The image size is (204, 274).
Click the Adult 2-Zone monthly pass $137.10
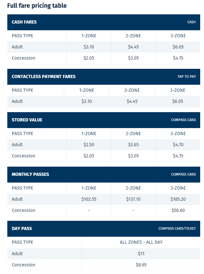(133, 199)
